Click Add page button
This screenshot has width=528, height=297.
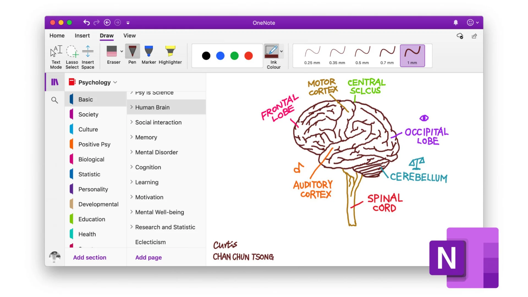coord(148,257)
